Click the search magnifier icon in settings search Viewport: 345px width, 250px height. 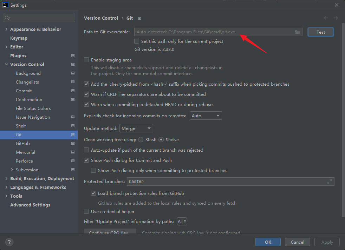[7, 18]
